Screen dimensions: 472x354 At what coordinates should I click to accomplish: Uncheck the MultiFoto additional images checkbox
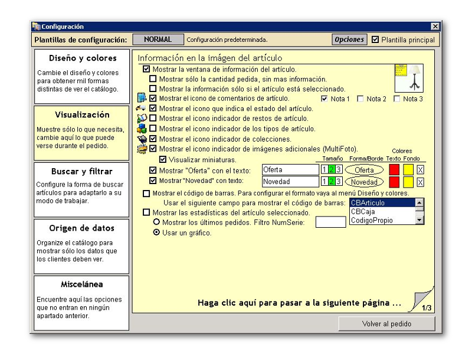tap(153, 149)
